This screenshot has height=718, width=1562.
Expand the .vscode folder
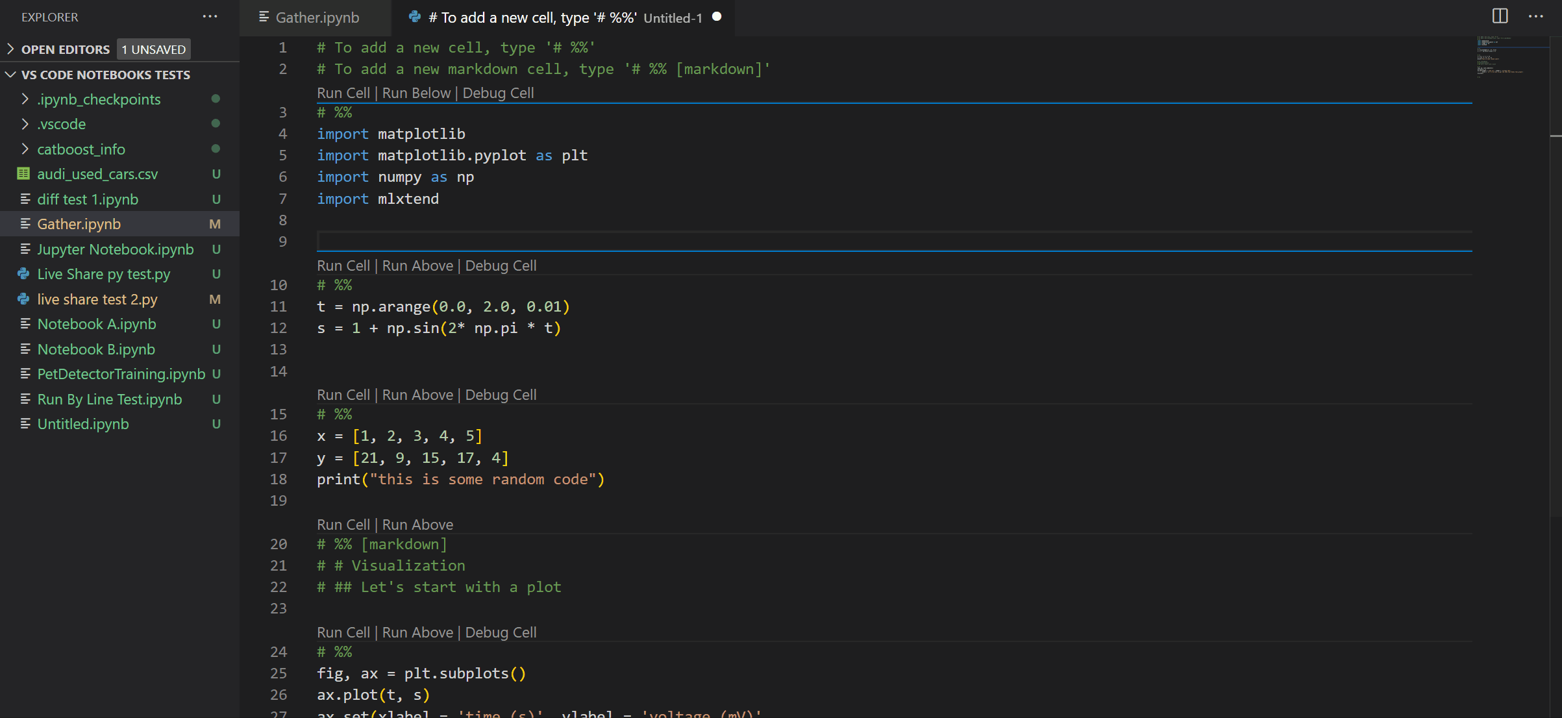[25, 123]
